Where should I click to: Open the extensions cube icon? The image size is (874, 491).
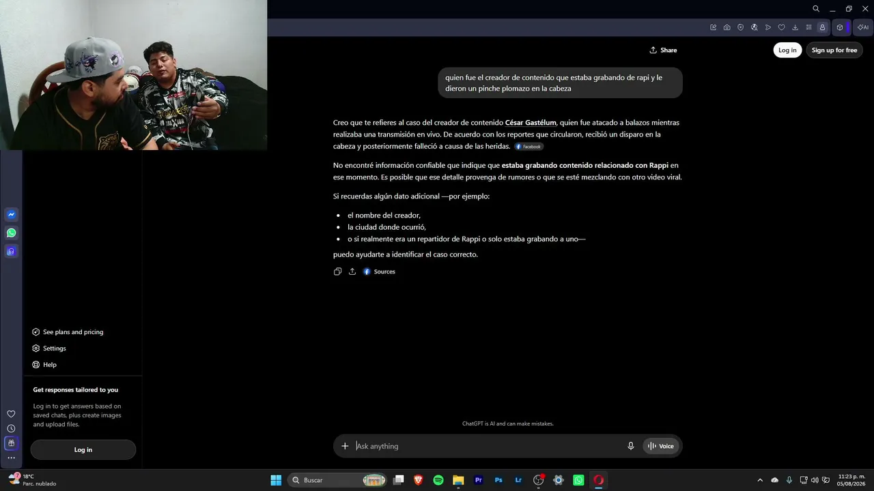coord(840,27)
